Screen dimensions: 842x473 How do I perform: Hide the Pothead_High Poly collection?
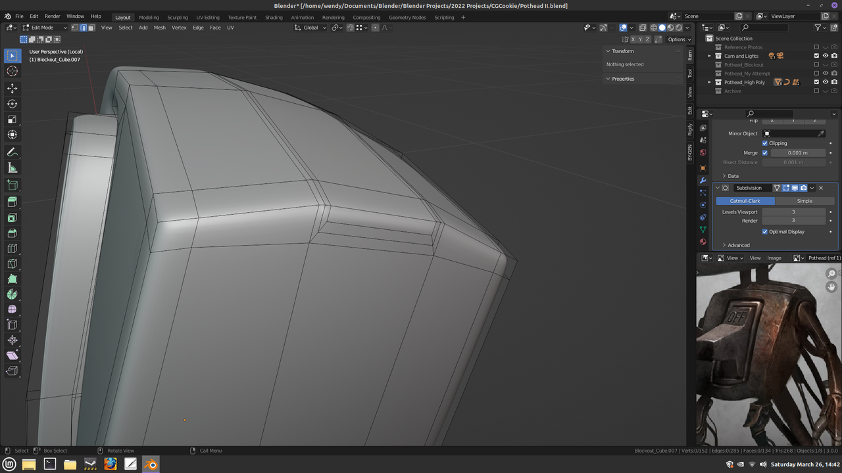pos(826,81)
